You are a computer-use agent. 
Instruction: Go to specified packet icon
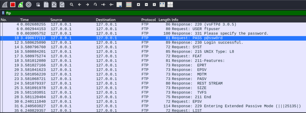point(95,4)
